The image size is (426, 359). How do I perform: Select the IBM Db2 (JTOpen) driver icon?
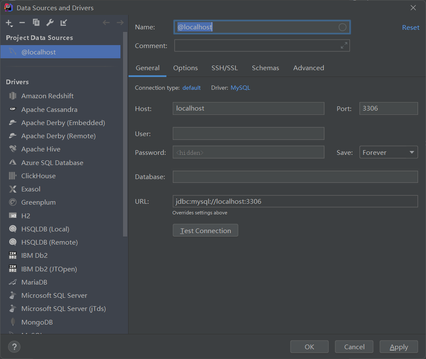click(x=12, y=268)
